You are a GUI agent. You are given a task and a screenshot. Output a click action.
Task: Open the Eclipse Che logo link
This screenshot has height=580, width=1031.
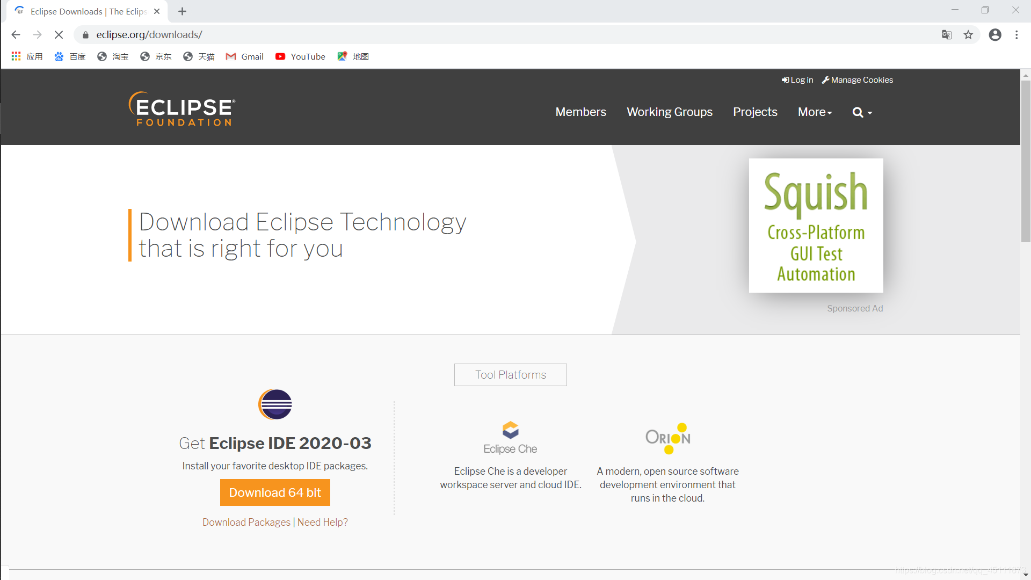pyautogui.click(x=510, y=438)
